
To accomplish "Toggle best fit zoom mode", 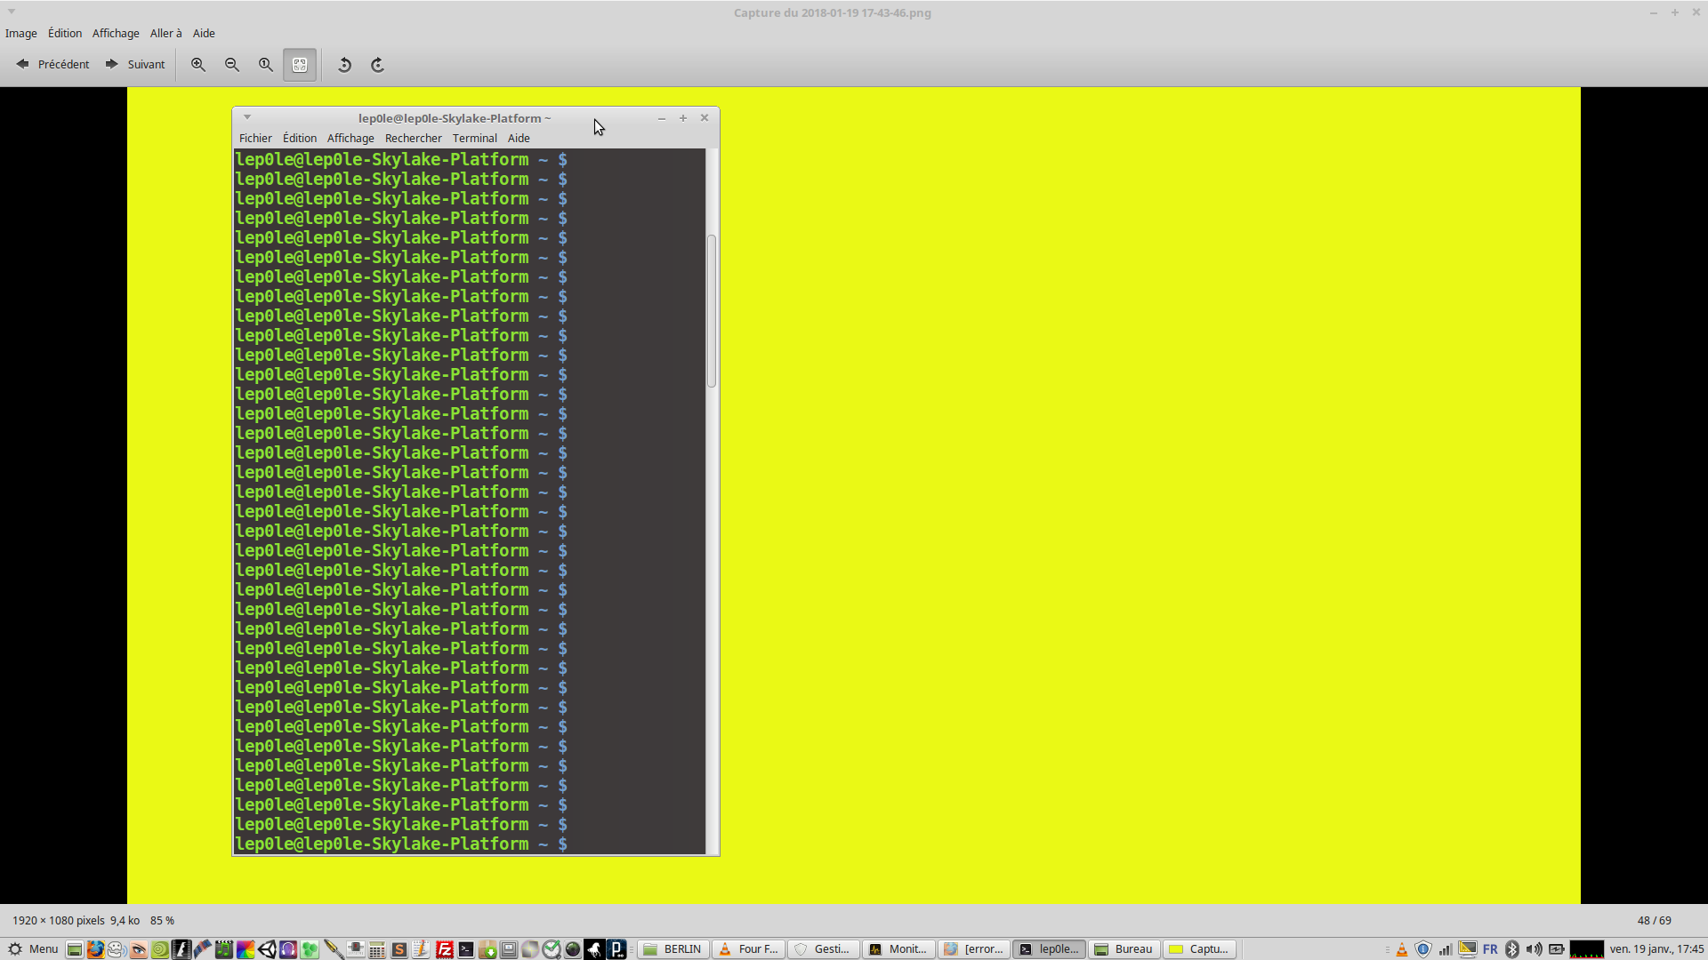I will 300,65.
